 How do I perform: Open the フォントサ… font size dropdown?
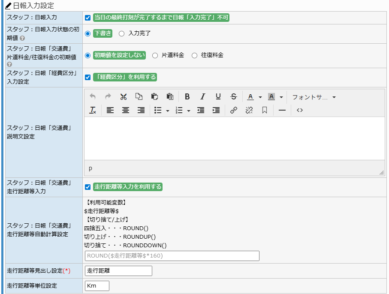coord(314,97)
